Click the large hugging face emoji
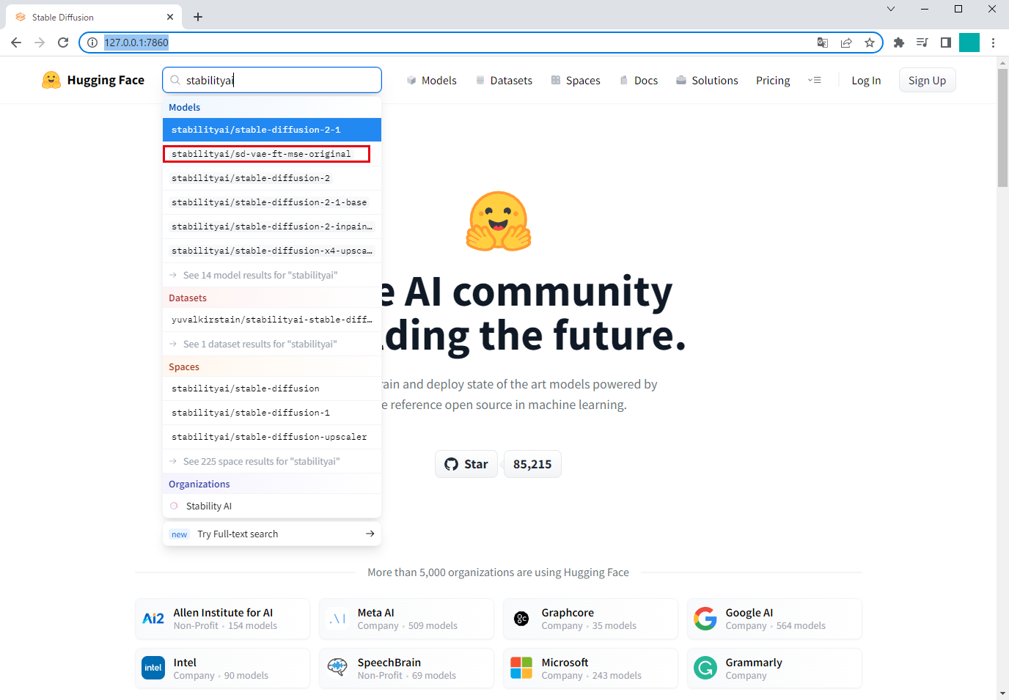The width and height of the screenshot is (1009, 700). pos(499,221)
